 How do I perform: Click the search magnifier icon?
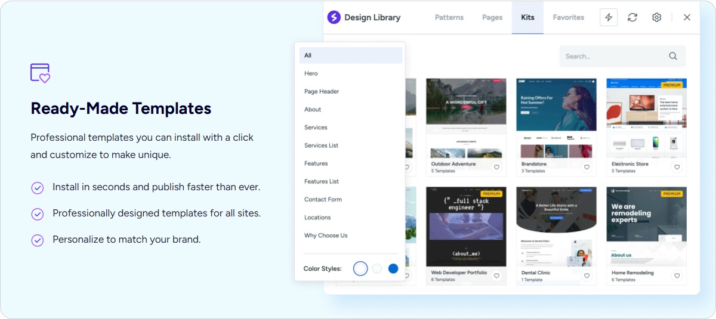pos(673,56)
